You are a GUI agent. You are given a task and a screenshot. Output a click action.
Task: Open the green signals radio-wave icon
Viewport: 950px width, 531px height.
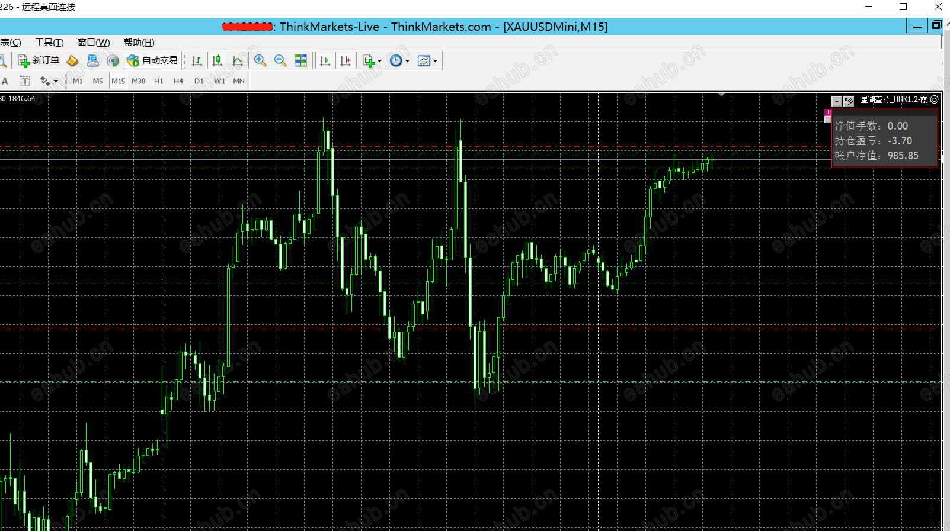click(113, 60)
